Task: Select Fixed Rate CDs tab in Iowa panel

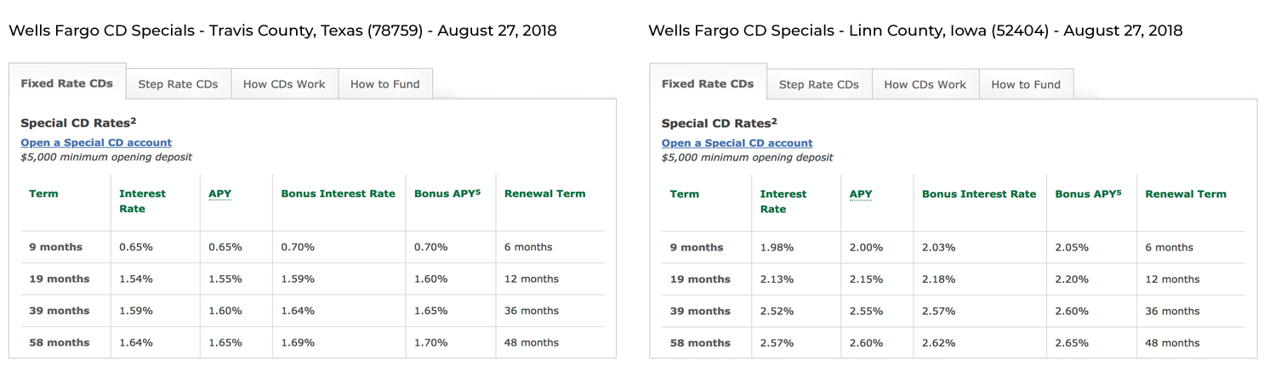Action: pyautogui.click(x=708, y=83)
